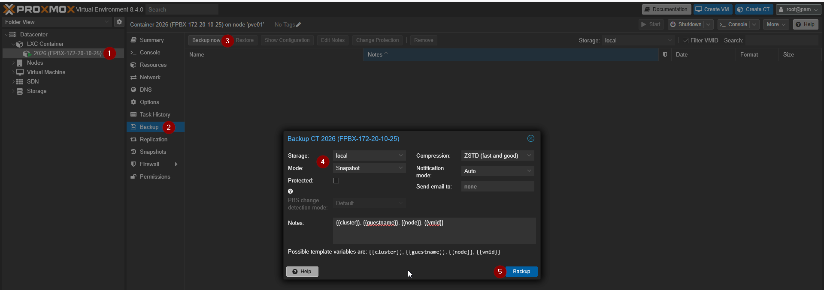Open Create CT wizard
824x290 pixels.
[754, 9]
